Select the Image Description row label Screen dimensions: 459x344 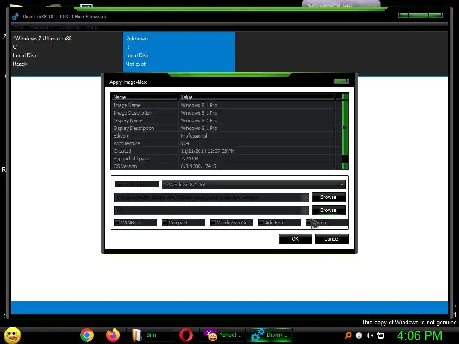click(x=133, y=113)
